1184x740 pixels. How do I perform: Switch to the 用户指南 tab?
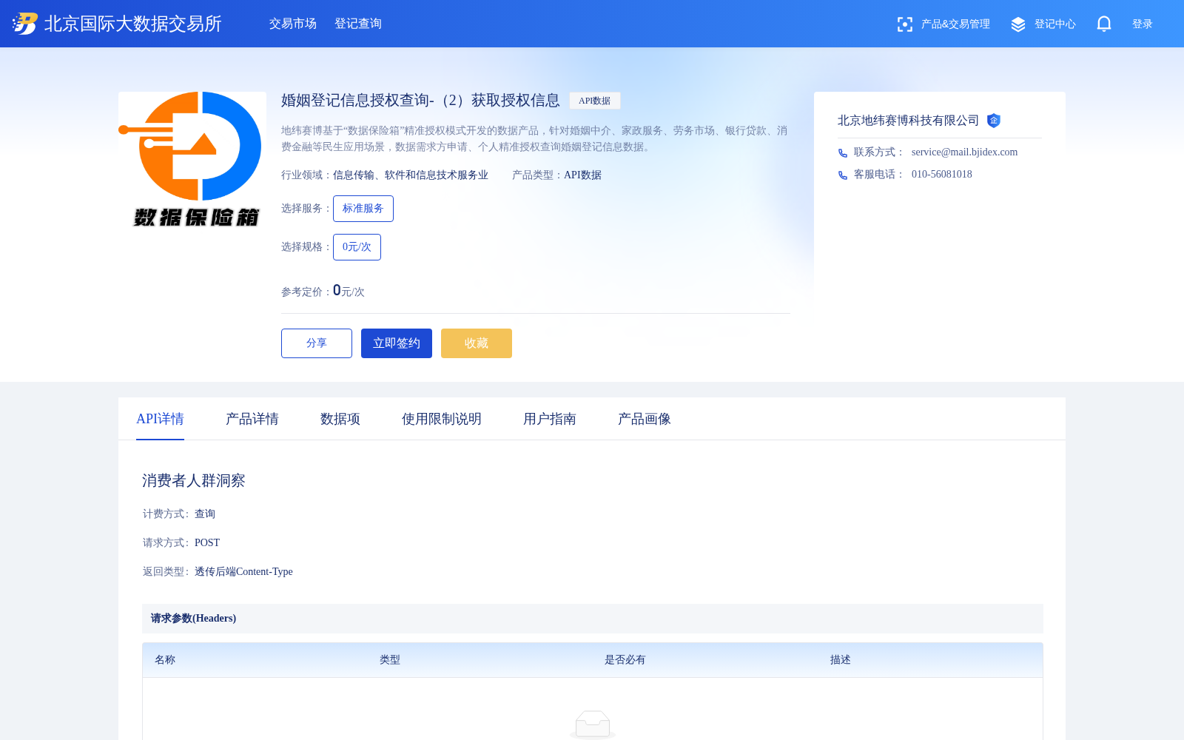550,419
